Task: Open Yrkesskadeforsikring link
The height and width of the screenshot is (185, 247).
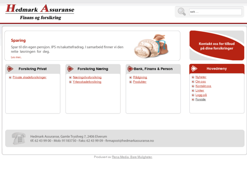Action: (x=87, y=82)
